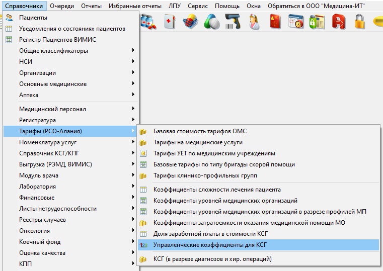
Task: Open the schedule calendar toolbar icon
Action: (x=296, y=22)
